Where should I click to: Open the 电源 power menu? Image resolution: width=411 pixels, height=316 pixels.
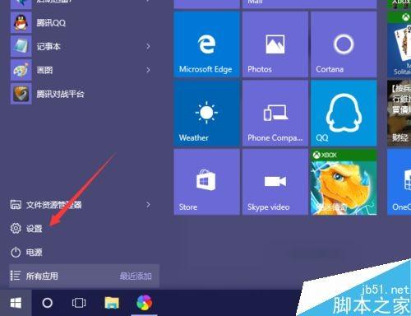point(26,252)
